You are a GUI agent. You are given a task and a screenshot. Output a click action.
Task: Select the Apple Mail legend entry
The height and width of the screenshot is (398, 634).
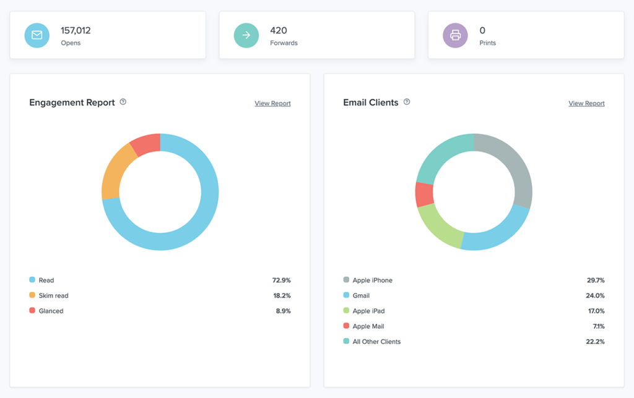[x=474, y=326]
